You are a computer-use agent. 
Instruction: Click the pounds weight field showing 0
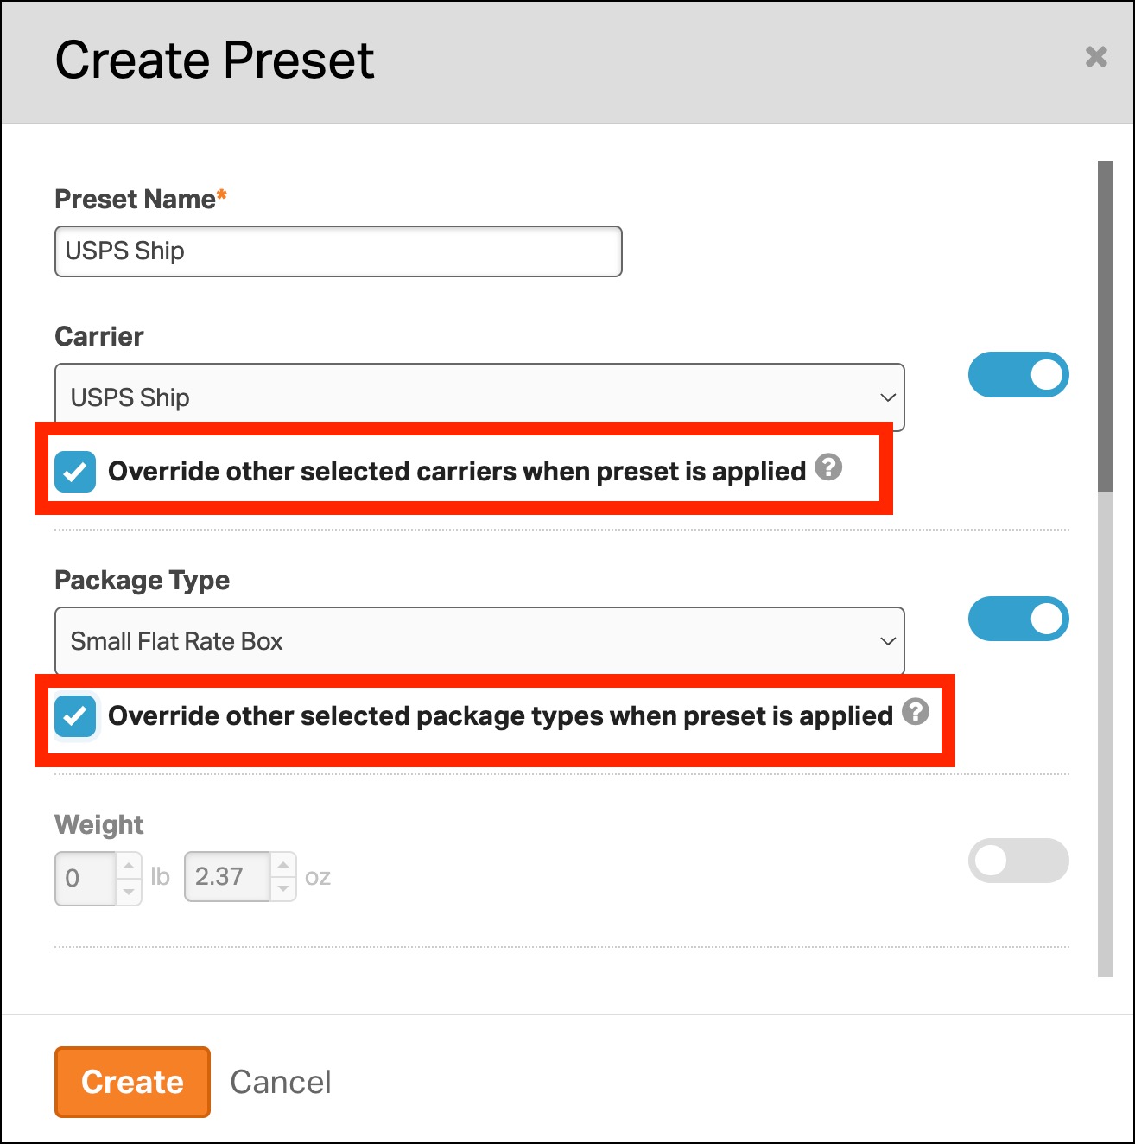pyautogui.click(x=85, y=878)
